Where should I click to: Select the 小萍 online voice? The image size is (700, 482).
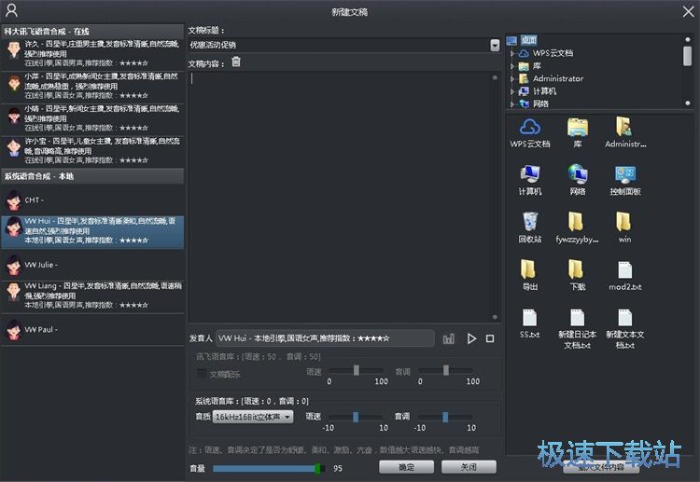(x=92, y=86)
